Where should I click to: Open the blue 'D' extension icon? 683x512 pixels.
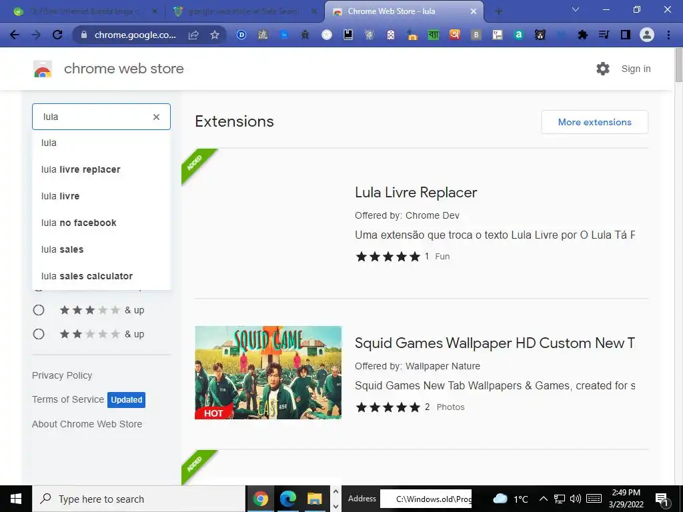[241, 35]
